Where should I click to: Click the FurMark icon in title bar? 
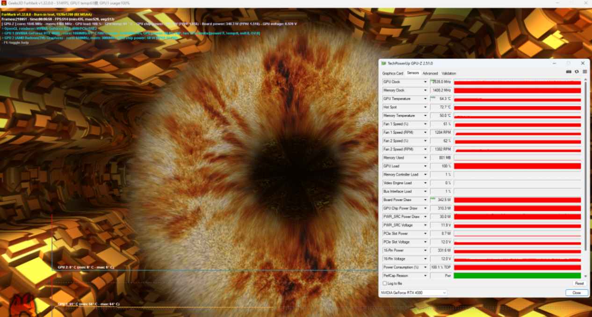click(4, 3)
